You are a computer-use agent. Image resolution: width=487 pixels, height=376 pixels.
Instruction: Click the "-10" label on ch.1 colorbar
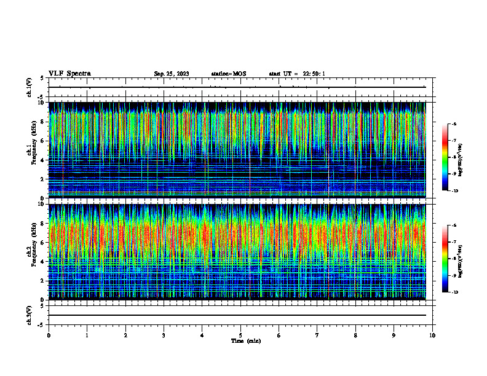(x=454, y=191)
